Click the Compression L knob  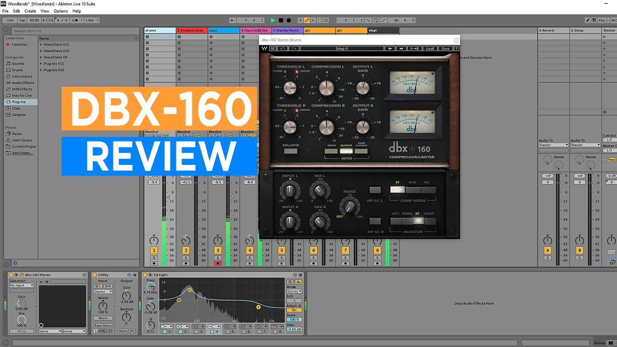[x=326, y=88]
